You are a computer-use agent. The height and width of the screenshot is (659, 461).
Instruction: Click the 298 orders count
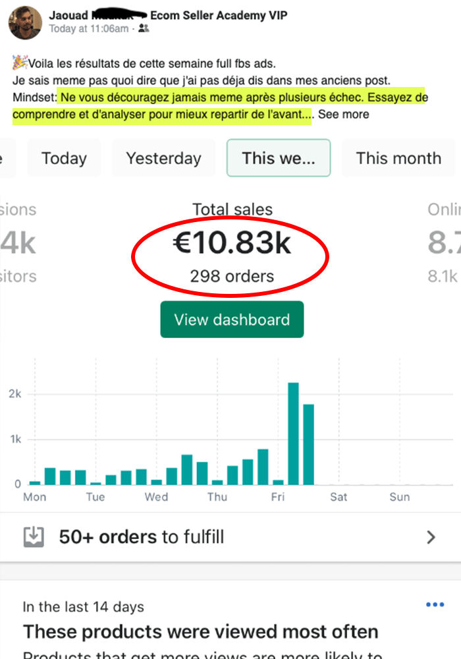tap(232, 276)
